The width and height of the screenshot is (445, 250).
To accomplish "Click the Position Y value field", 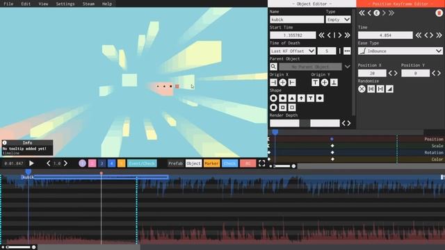I will pyautogui.click(x=415, y=73).
